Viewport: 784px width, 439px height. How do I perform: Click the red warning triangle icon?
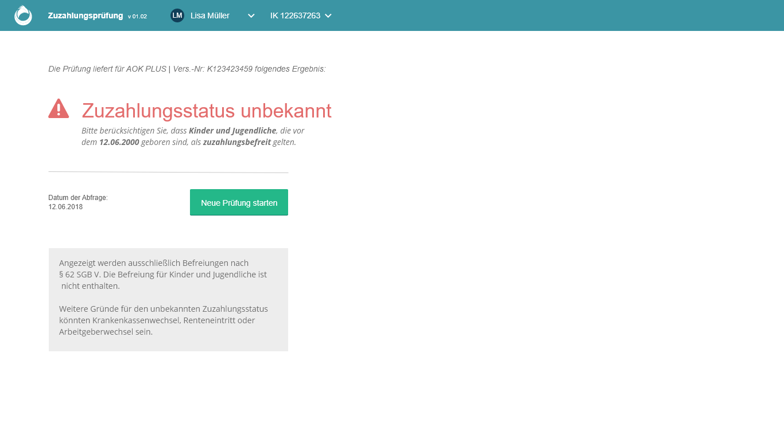pos(59,108)
